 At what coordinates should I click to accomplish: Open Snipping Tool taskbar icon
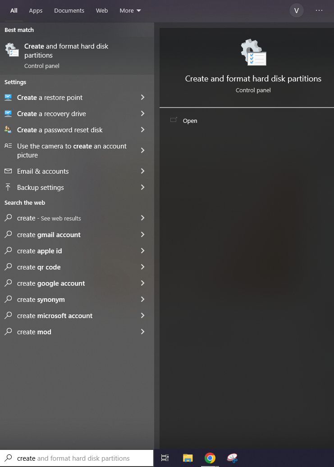(x=232, y=458)
